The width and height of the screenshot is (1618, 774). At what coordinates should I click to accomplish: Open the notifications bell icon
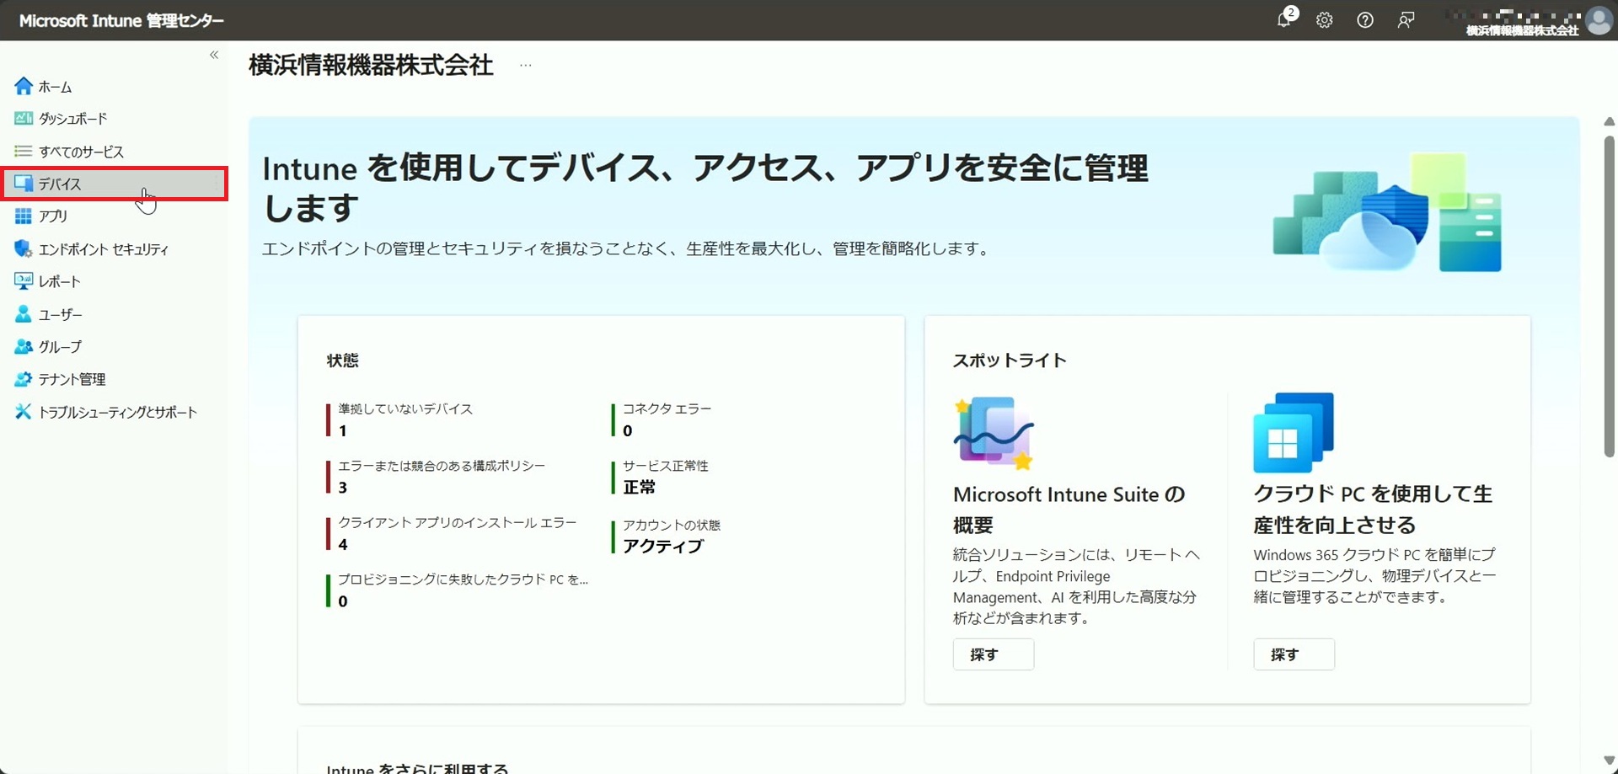pos(1283,19)
